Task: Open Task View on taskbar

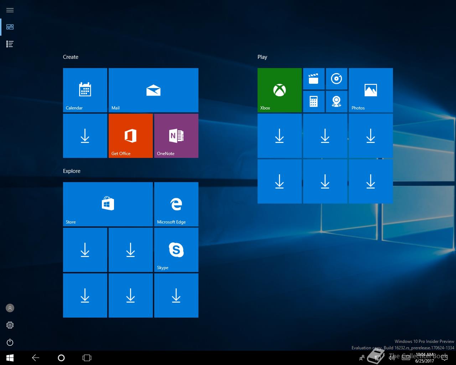Action: [87, 358]
